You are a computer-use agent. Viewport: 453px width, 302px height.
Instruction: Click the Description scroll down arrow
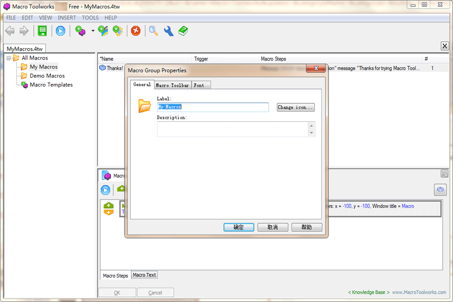(311, 133)
